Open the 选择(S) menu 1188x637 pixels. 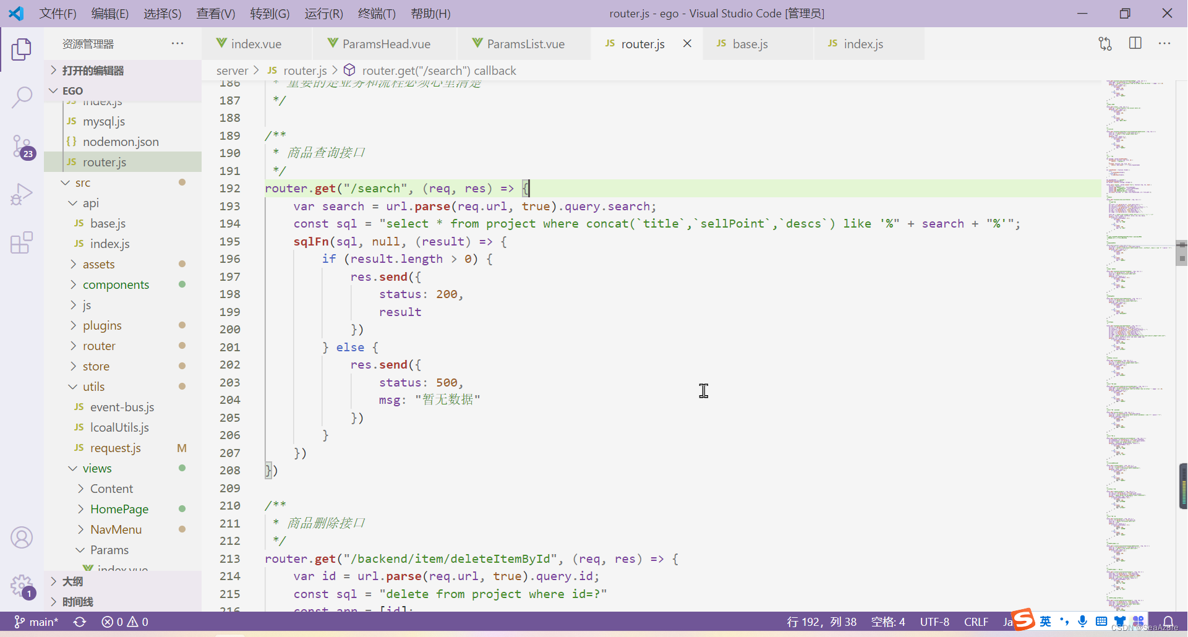[162, 13]
